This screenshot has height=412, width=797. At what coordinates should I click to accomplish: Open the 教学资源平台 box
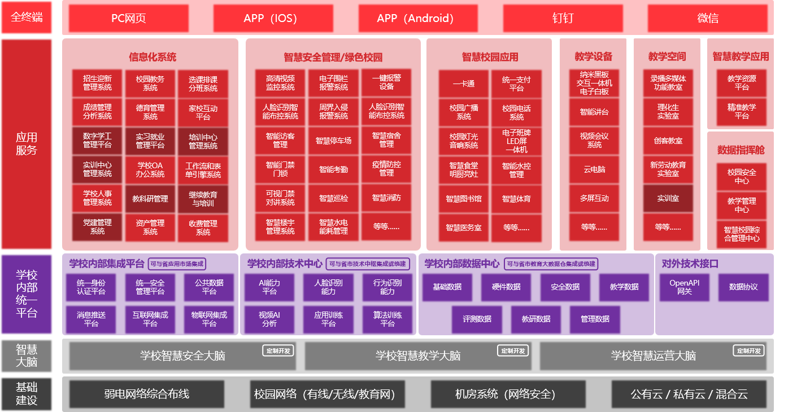742,83
